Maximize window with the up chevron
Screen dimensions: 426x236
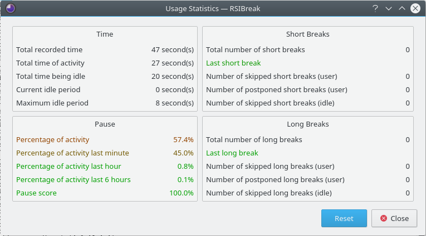tap(402, 8)
